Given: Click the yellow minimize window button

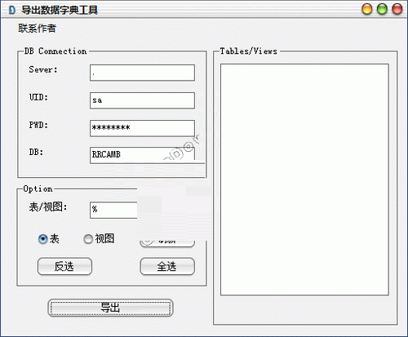Looking at the screenshot, I should click(x=367, y=9).
